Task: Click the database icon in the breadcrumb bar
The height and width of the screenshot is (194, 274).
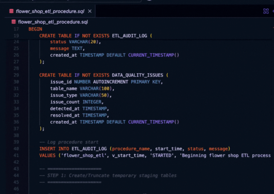Action: click(14, 22)
